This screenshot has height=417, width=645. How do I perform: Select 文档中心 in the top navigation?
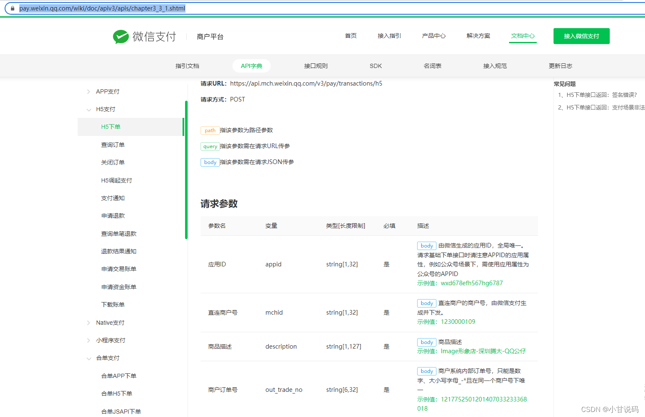(522, 36)
